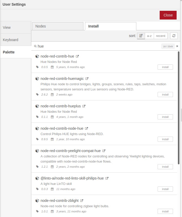182x217 pixels.
Task: Click package cube icon of yeelight-compat-hue
Action: point(37,151)
